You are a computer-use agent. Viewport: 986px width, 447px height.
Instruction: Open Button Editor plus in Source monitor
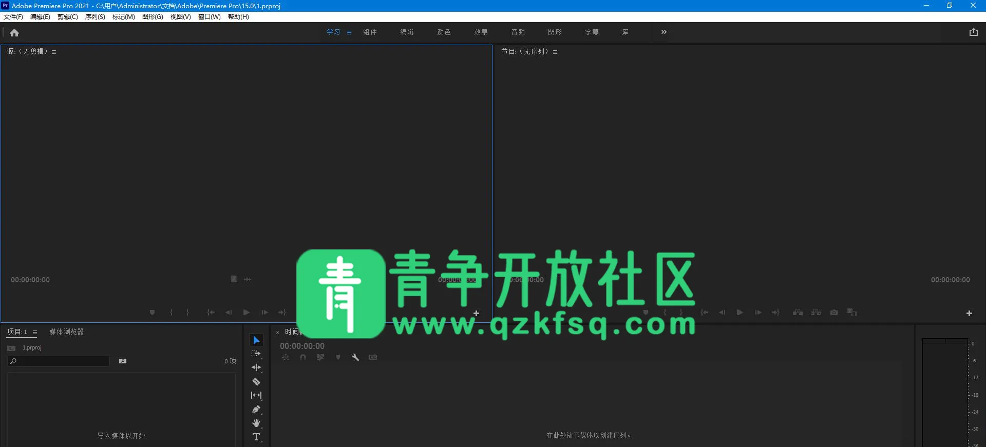pos(476,313)
